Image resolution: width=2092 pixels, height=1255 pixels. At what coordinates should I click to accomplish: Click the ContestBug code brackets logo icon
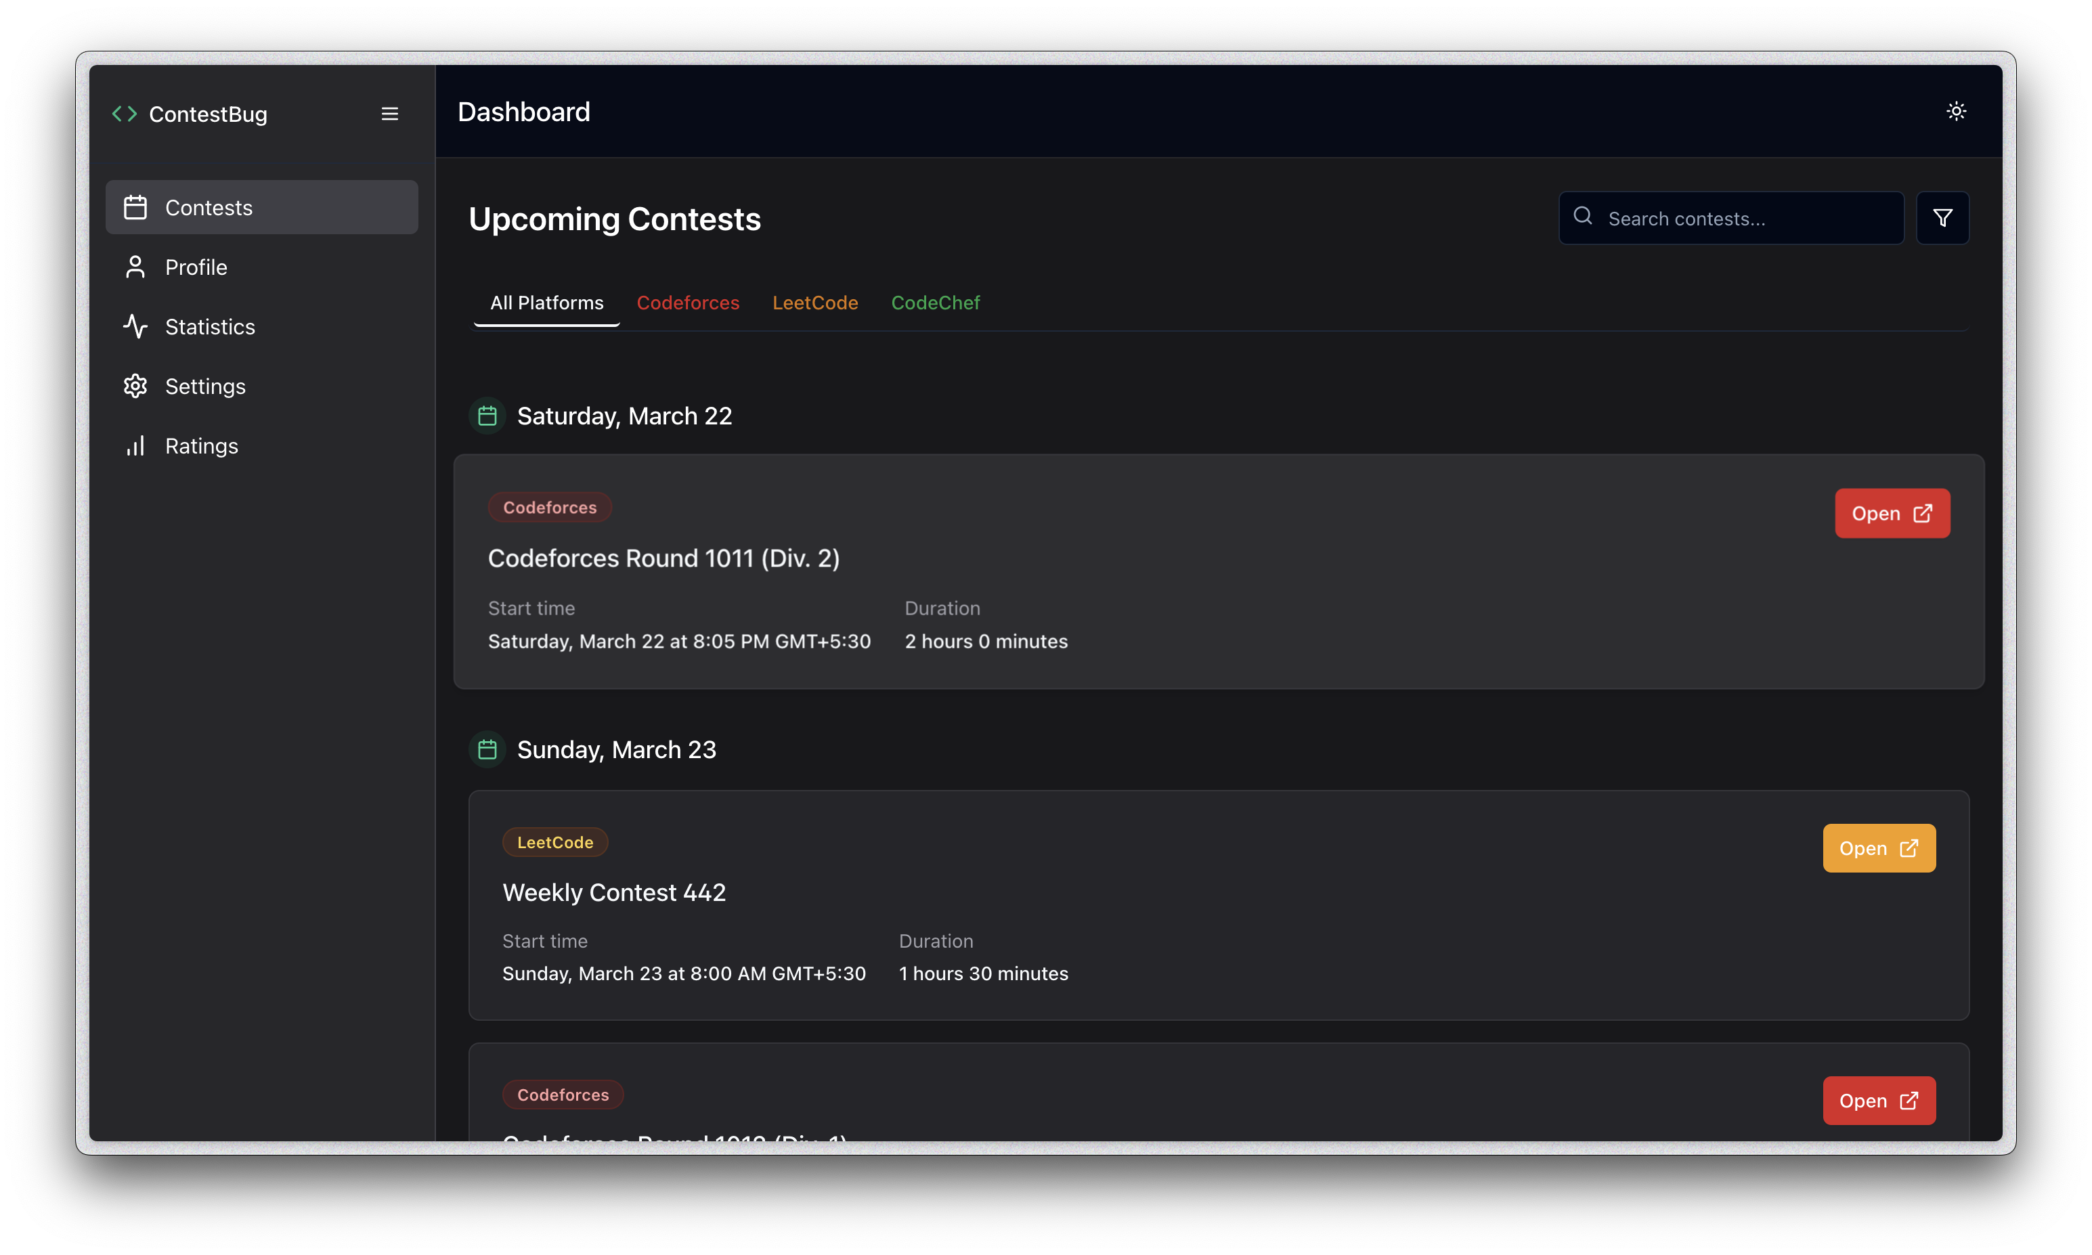coord(125,114)
